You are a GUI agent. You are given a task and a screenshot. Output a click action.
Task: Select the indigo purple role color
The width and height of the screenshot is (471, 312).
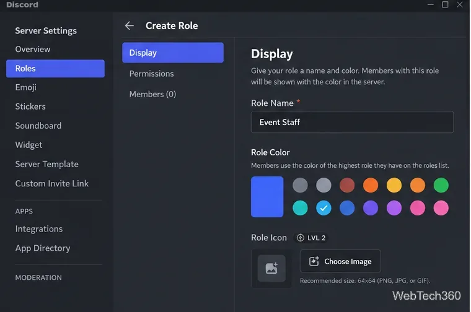click(x=371, y=208)
